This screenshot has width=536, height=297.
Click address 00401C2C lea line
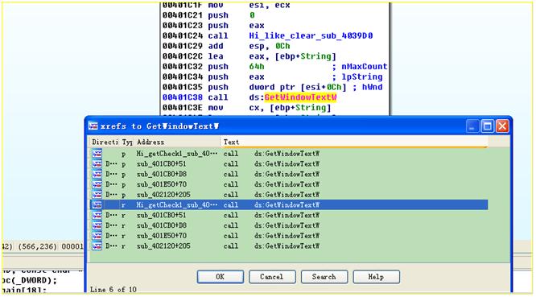[x=183, y=56]
